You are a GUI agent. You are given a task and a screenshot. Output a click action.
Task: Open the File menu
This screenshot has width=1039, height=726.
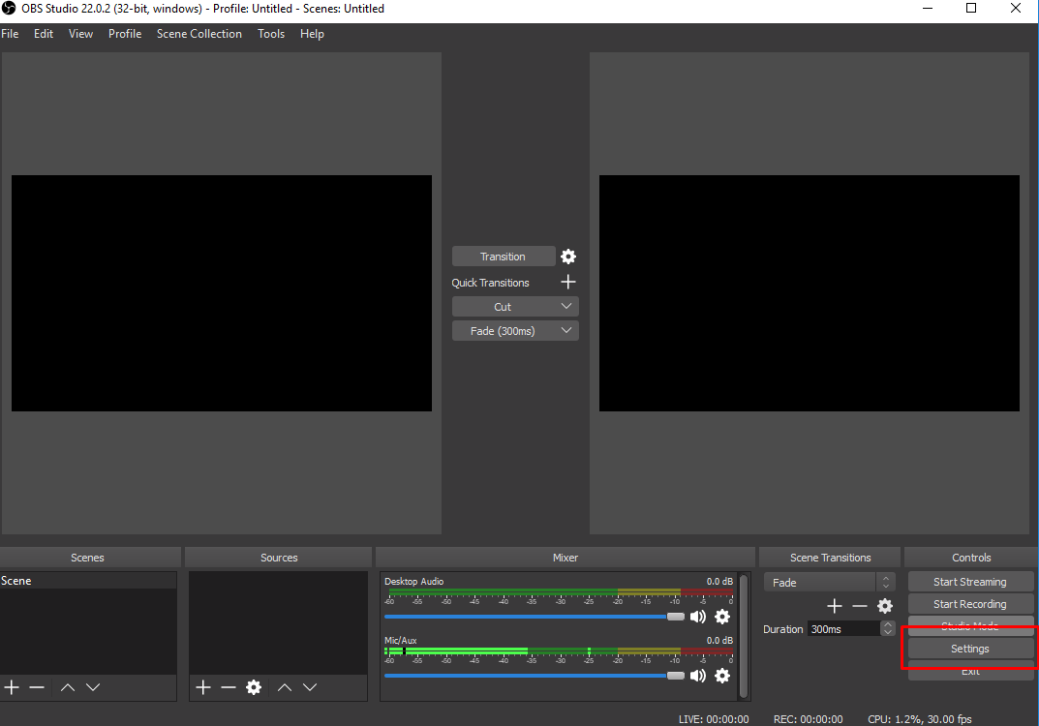coord(10,34)
